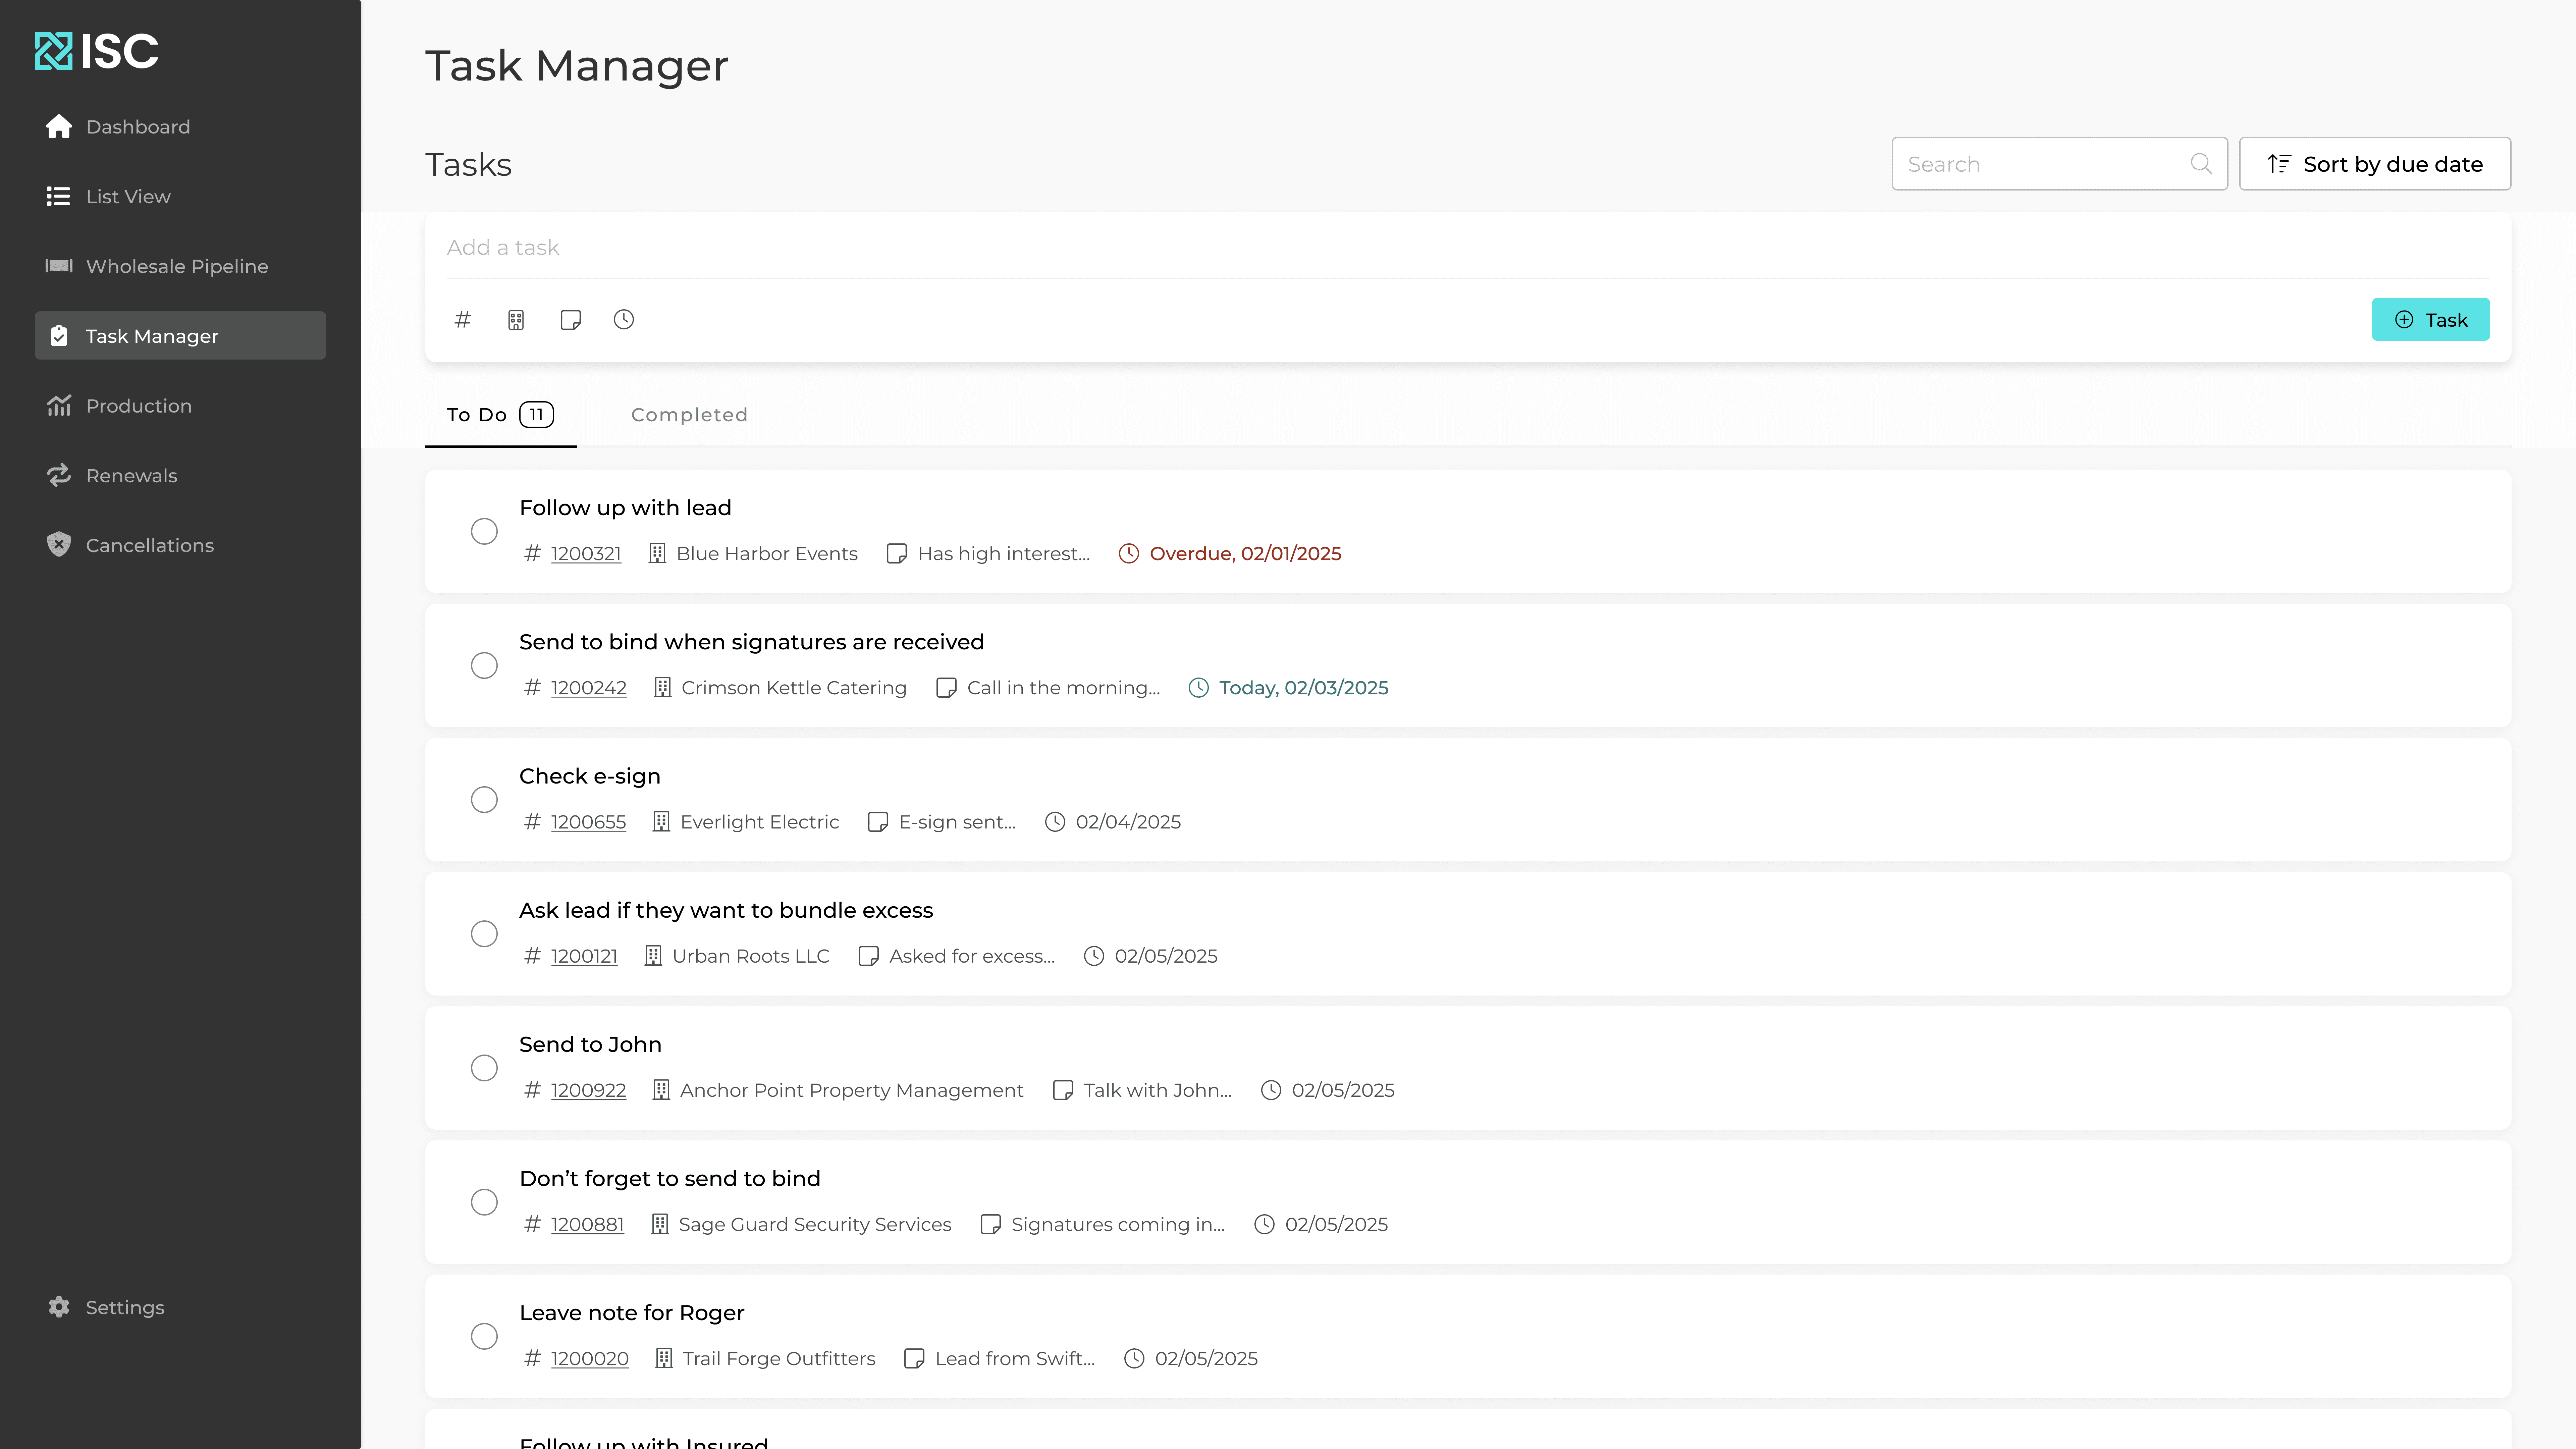Viewport: 2576px width, 1449px height.
Task: Click the note icon beside Has high interest
Action: pos(897,554)
